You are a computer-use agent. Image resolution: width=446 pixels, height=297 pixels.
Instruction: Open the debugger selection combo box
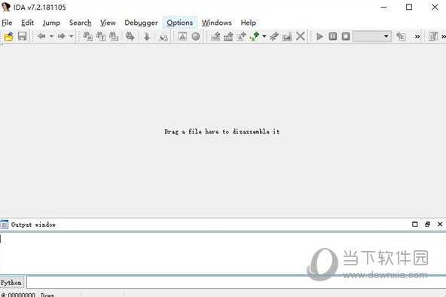pyautogui.click(x=372, y=36)
